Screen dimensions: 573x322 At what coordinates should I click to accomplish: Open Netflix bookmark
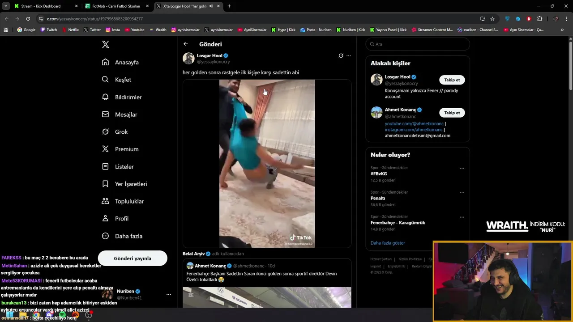tap(70, 30)
